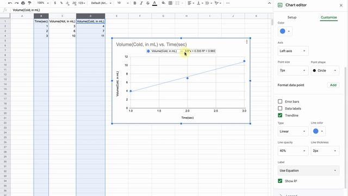Open text wrapping options
The image size is (348, 196).
(208, 3)
